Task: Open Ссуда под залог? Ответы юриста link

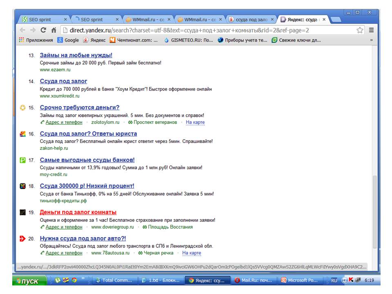Action: pos(89,134)
